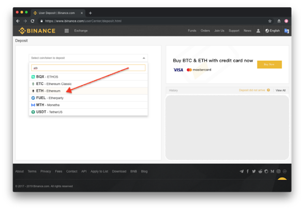304x210 pixels.
Task: Open Apply to List footer link
Action: [99, 172]
